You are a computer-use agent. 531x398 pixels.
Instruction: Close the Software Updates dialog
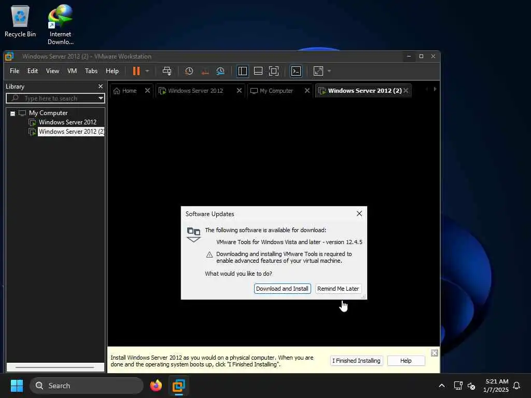(359, 214)
